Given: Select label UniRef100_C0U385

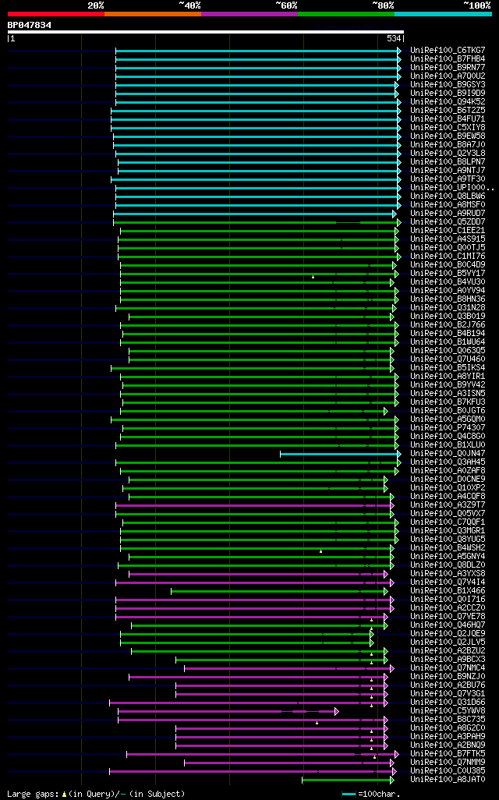Looking at the screenshot, I should [448, 771].
